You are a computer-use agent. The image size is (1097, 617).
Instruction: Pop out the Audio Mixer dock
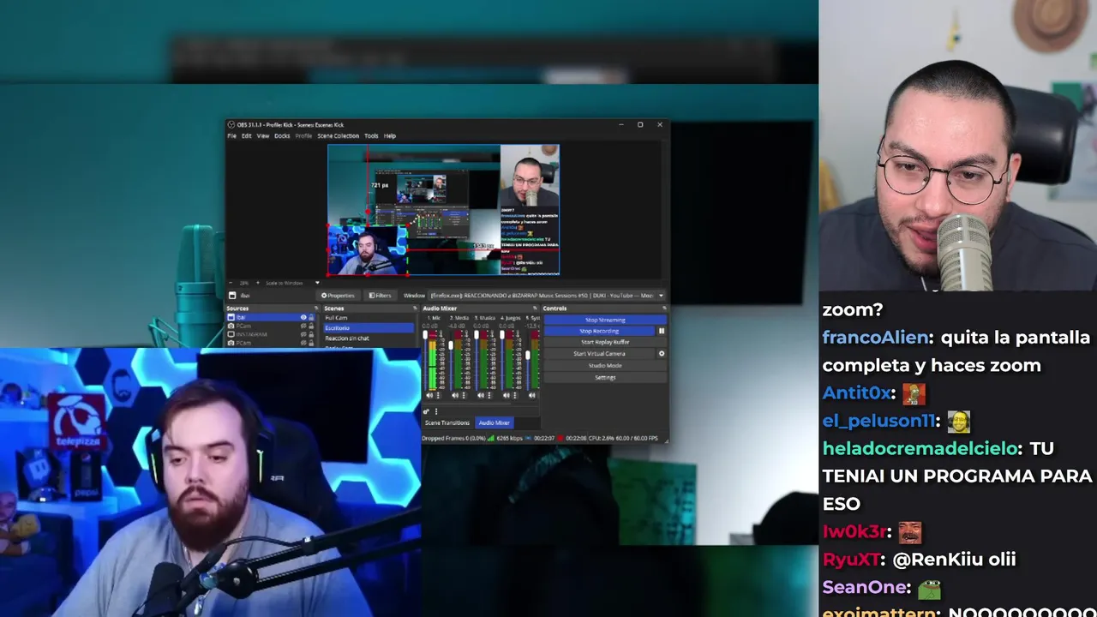(x=535, y=308)
